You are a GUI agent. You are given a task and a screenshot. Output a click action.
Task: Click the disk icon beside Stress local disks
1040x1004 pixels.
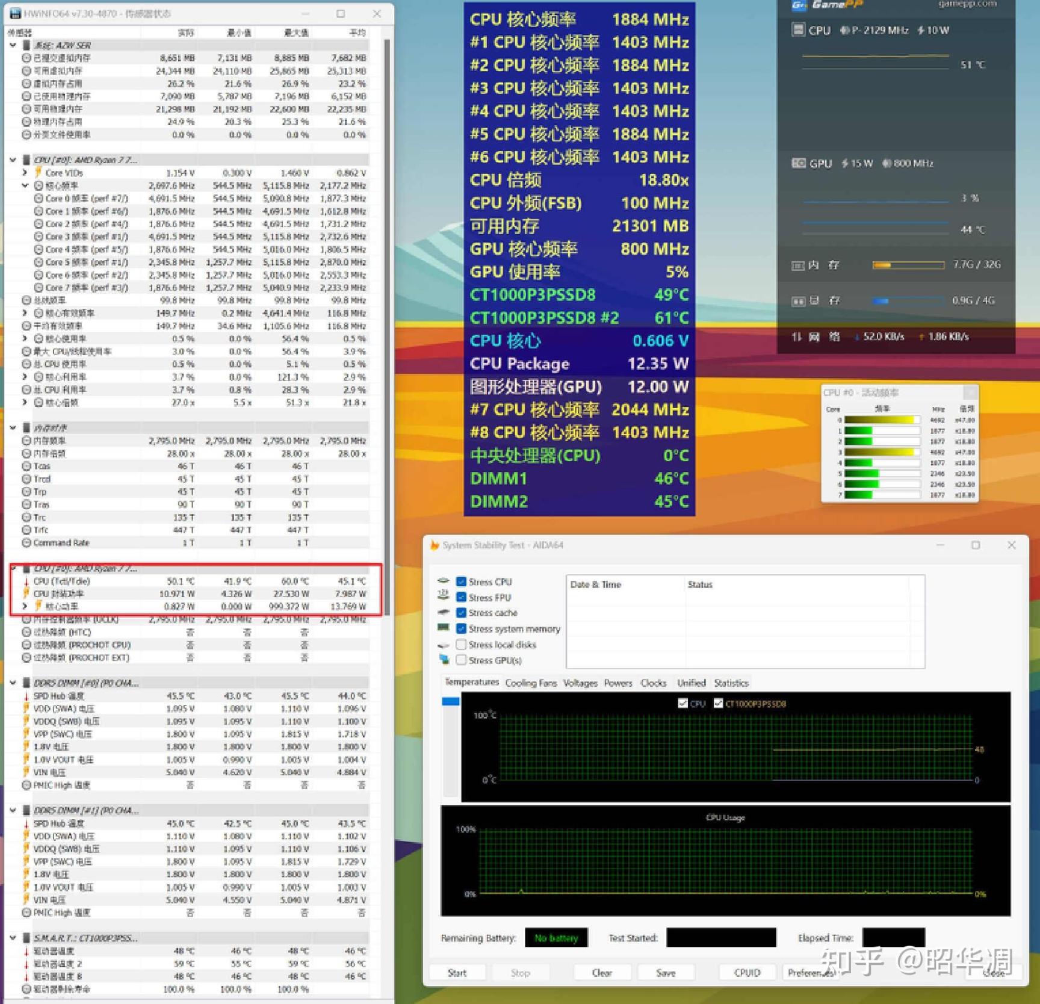click(x=444, y=645)
